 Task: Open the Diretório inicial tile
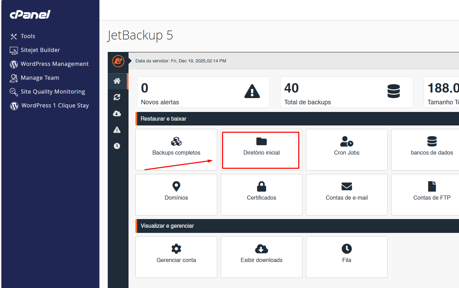(261, 150)
